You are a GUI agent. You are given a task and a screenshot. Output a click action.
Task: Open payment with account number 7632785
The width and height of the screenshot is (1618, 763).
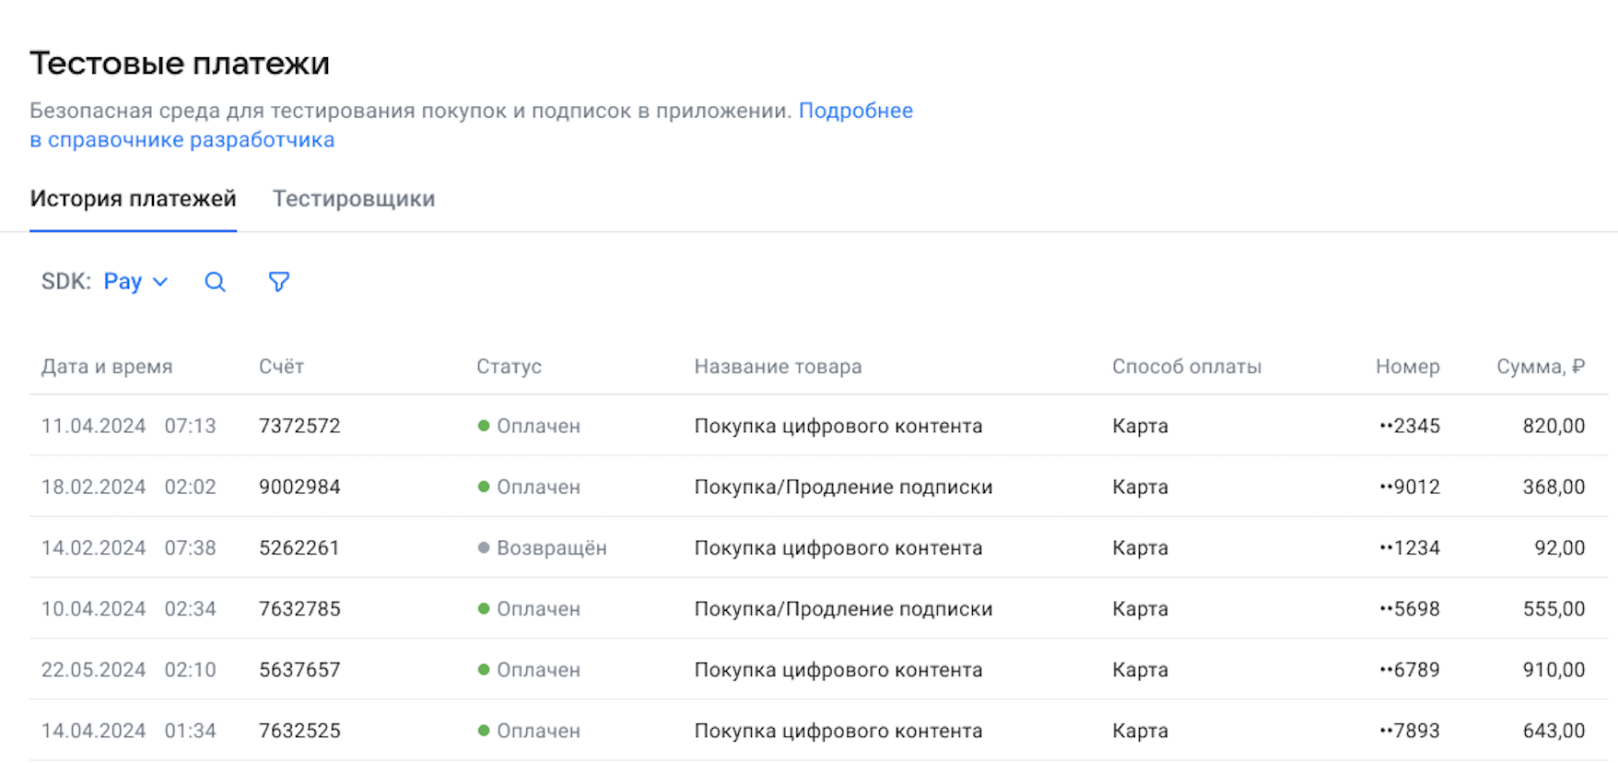point(299,609)
